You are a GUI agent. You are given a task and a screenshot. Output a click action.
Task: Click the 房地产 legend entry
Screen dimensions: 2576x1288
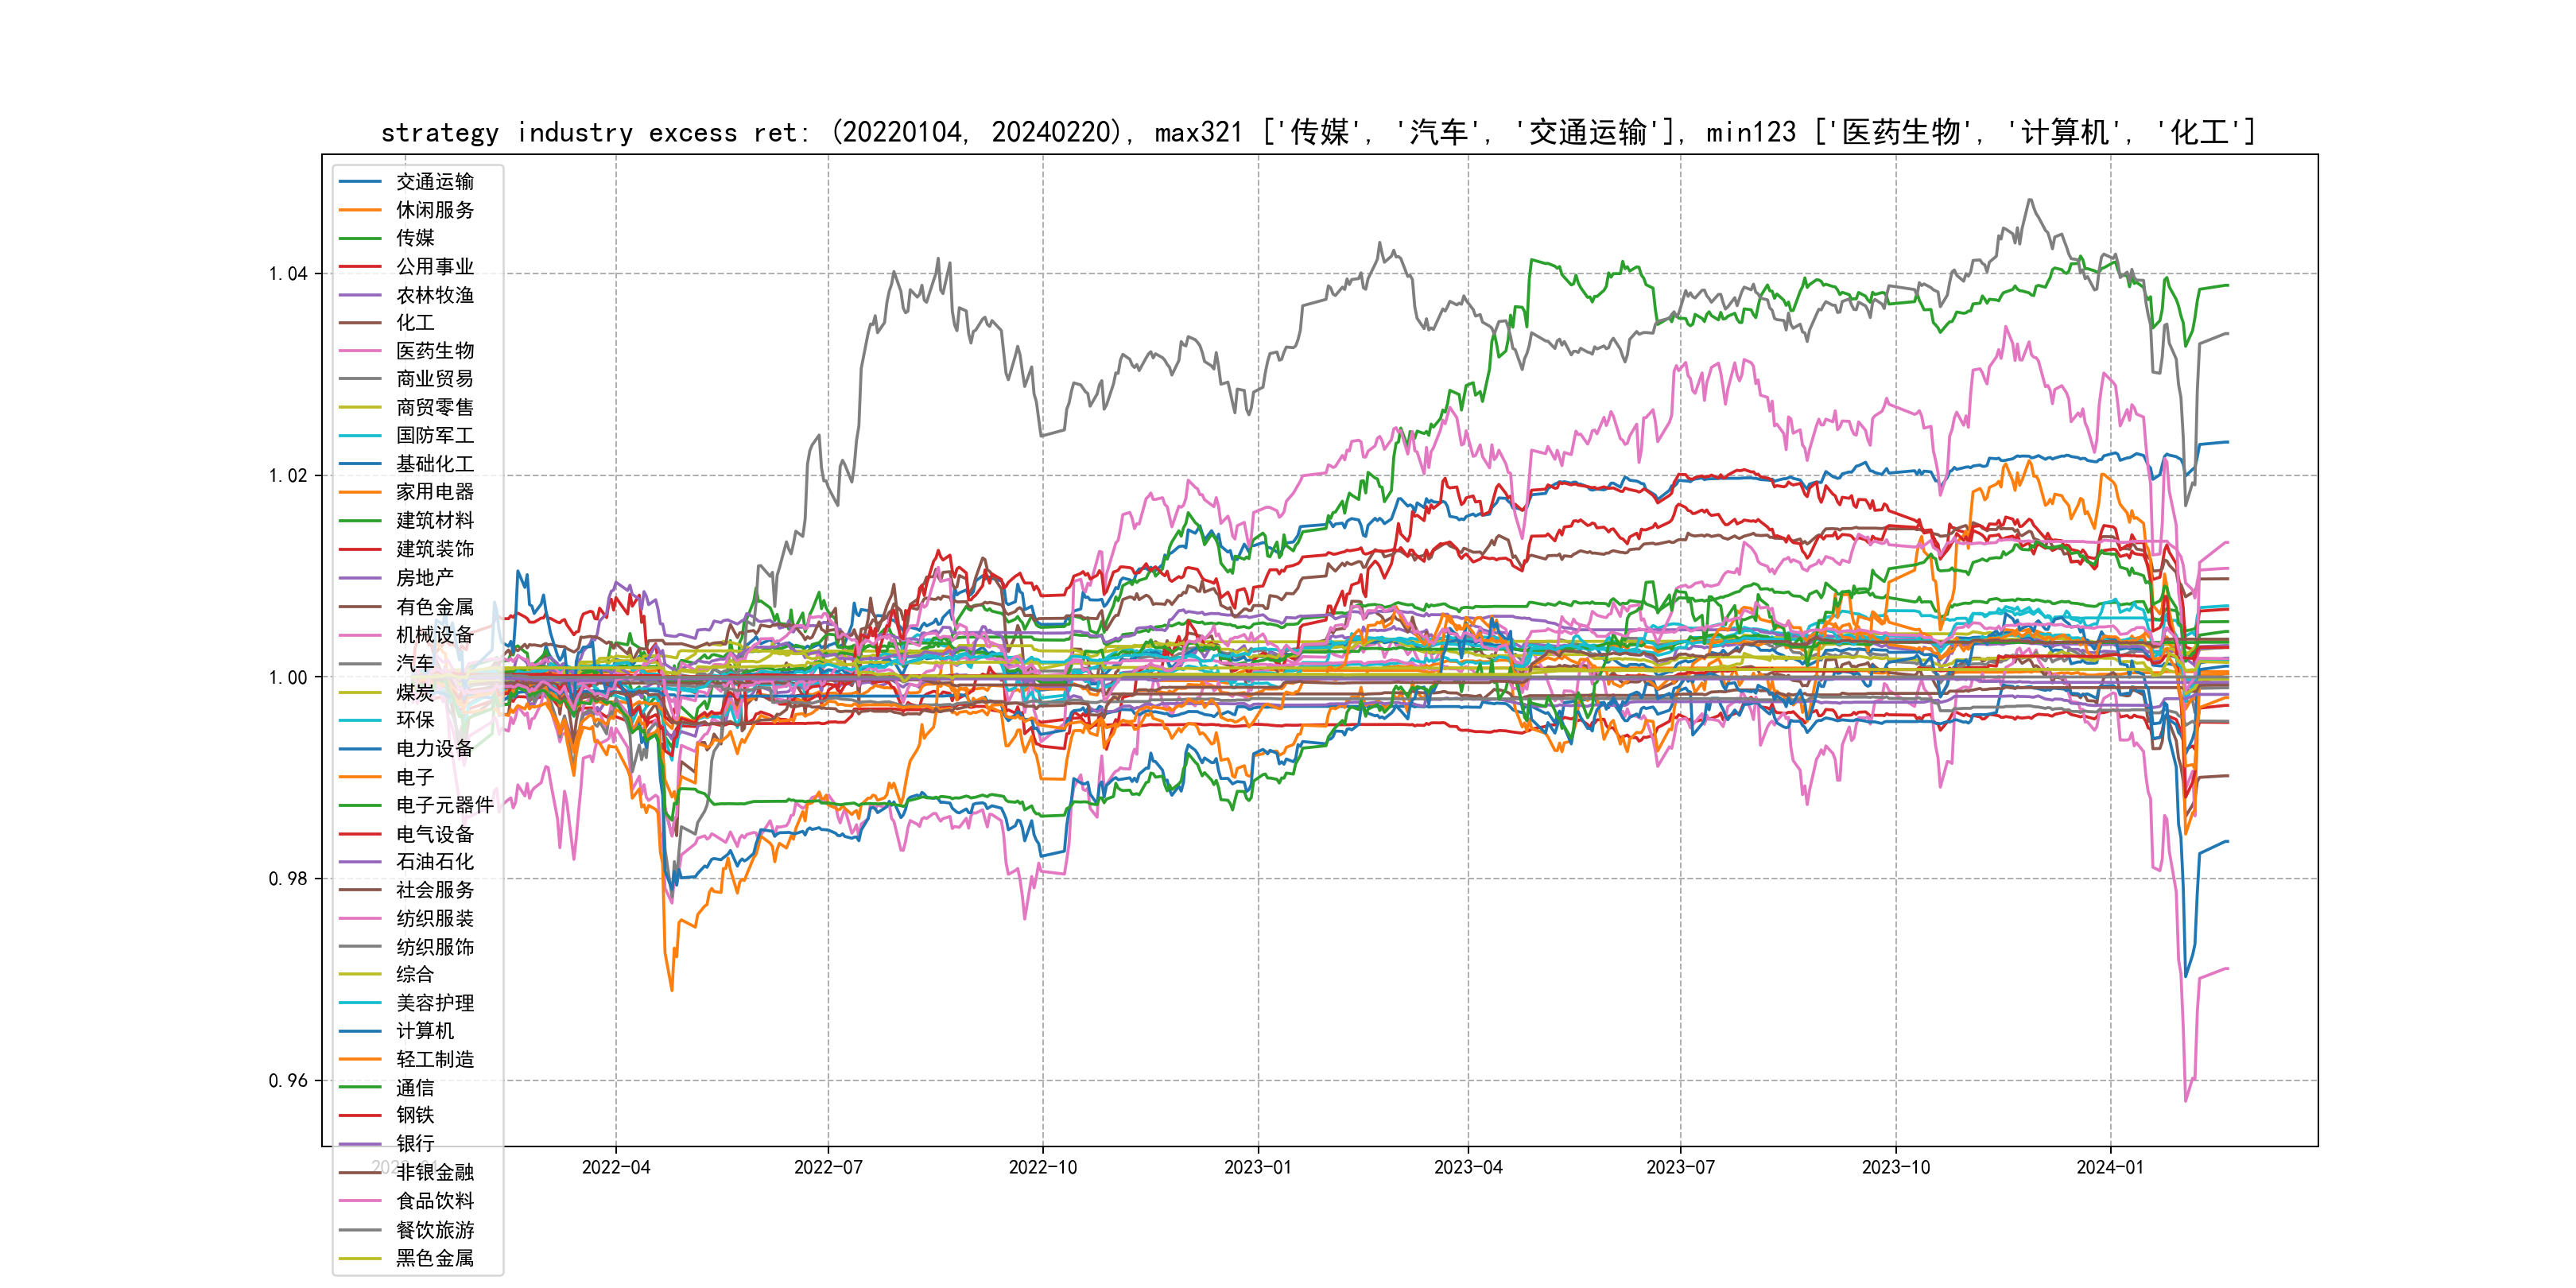425,578
